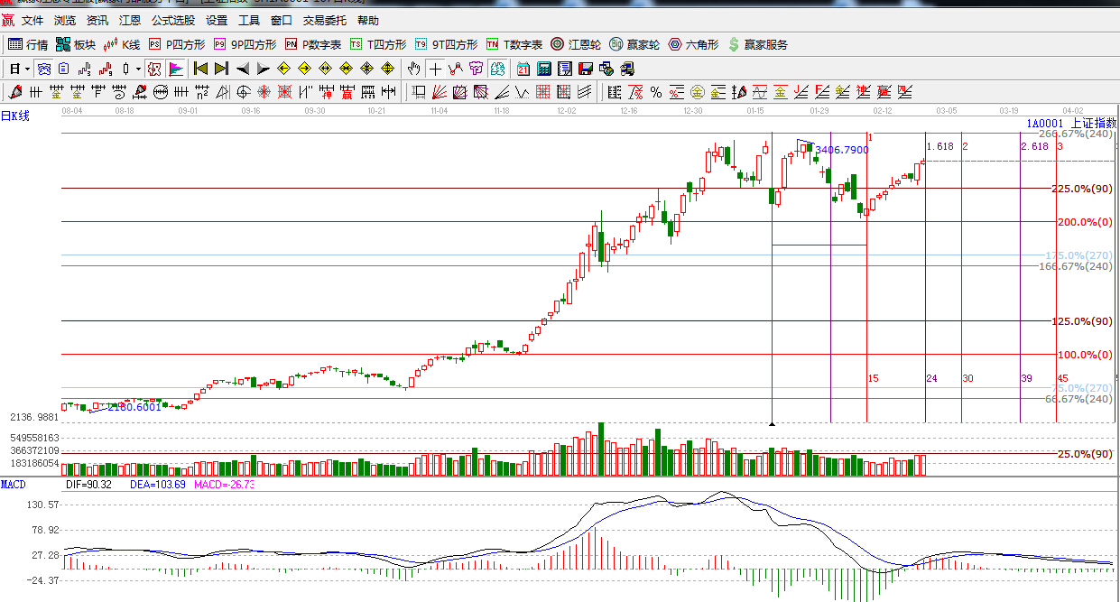Click the percent sign drawing tool

656,92
